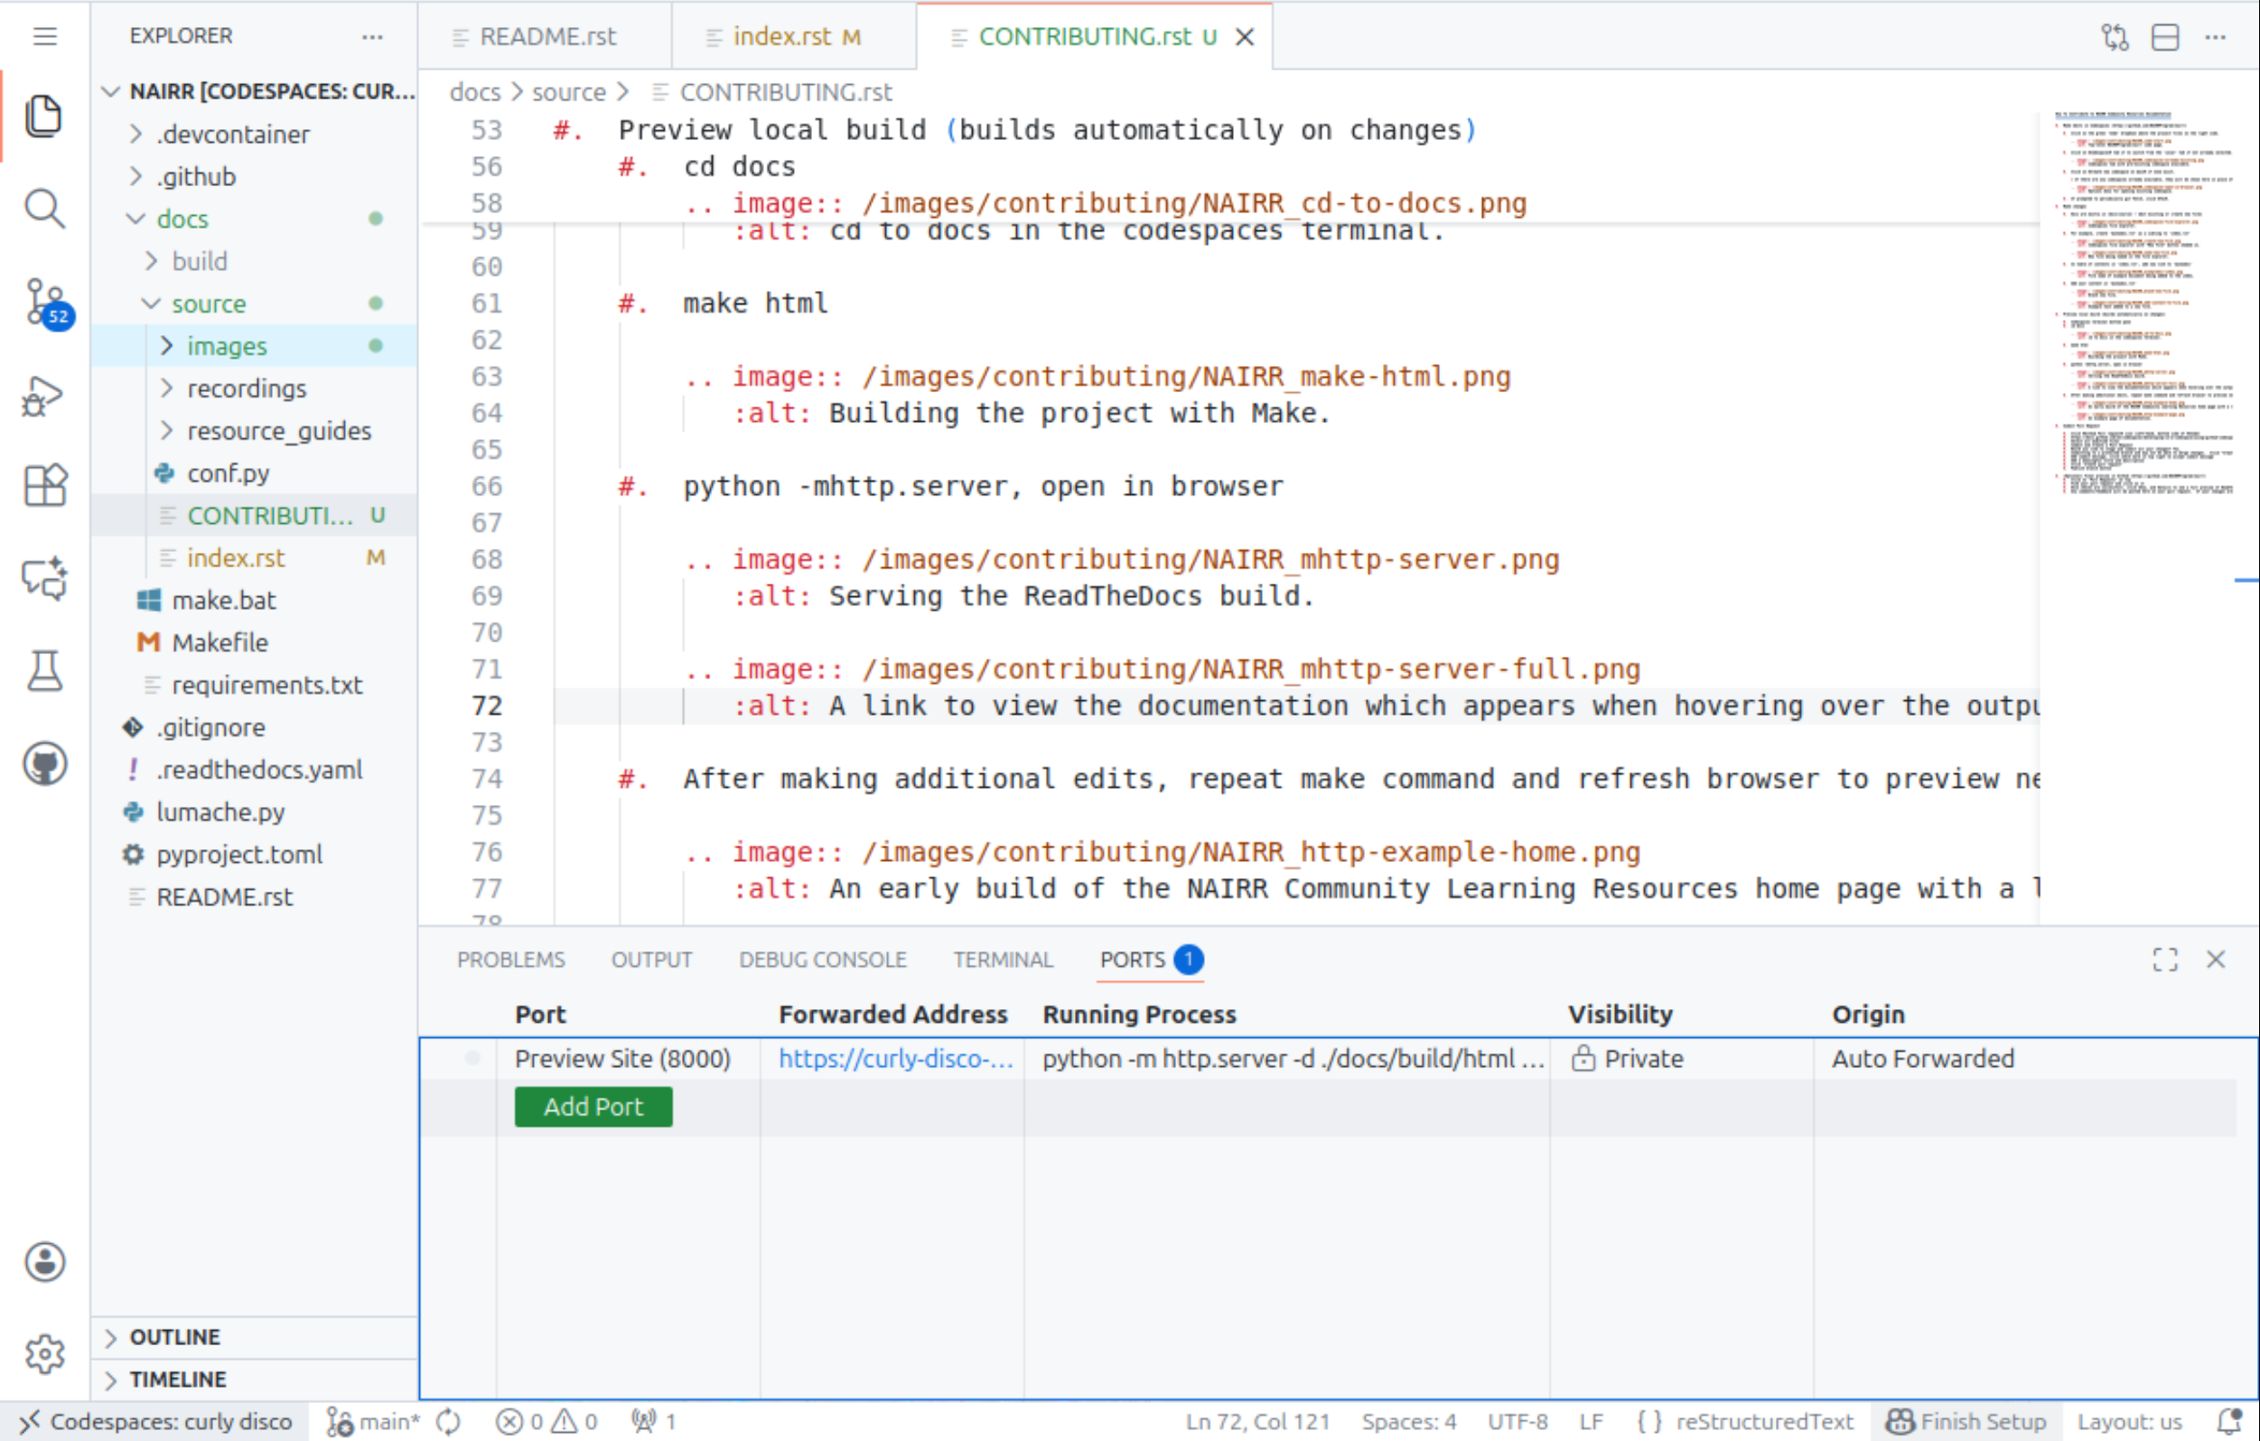The width and height of the screenshot is (2260, 1441).
Task: Open changes compare icon in editor toolbar
Action: (2115, 37)
